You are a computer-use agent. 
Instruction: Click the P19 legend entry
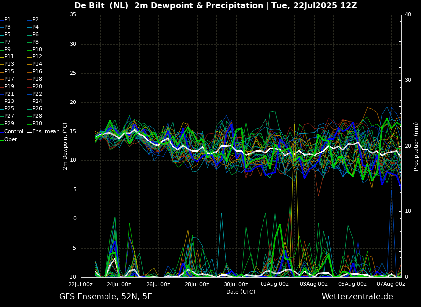(x=7, y=87)
